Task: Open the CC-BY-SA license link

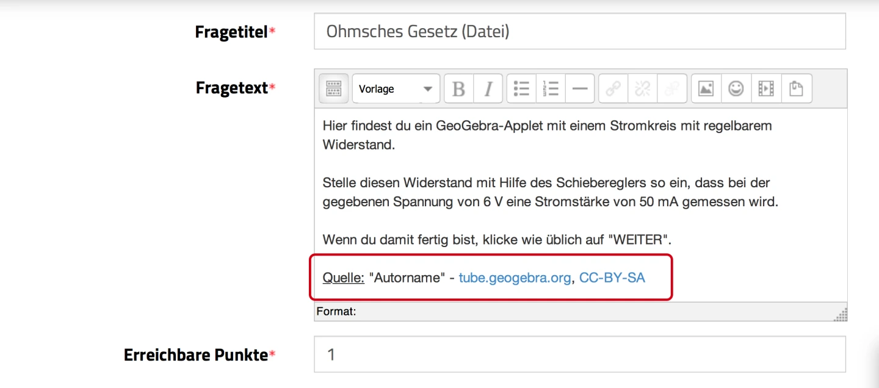Action: coord(612,278)
